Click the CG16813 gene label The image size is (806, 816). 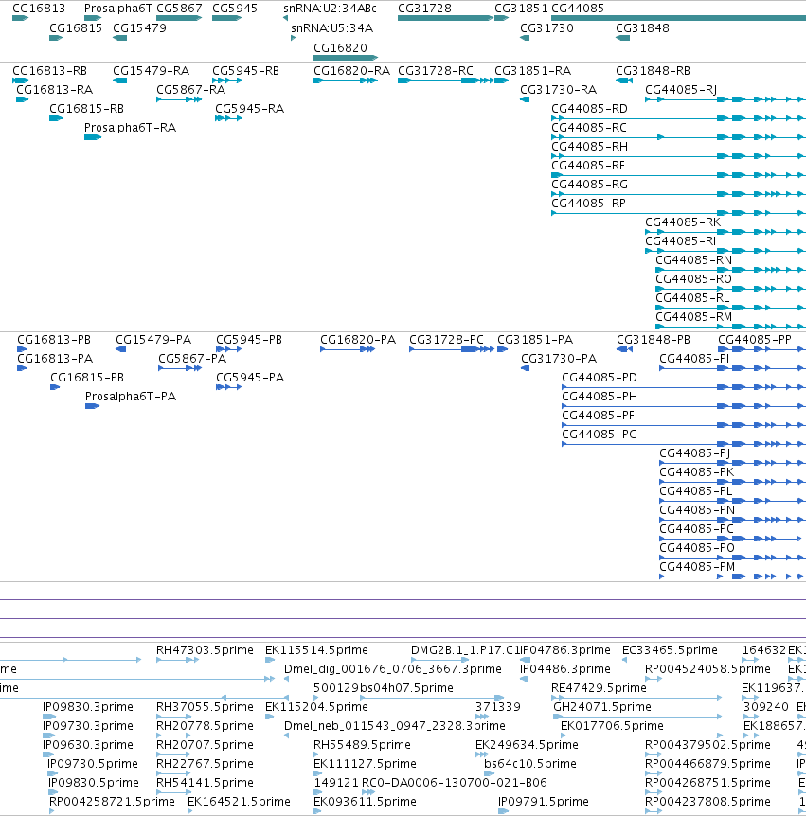tap(39, 9)
